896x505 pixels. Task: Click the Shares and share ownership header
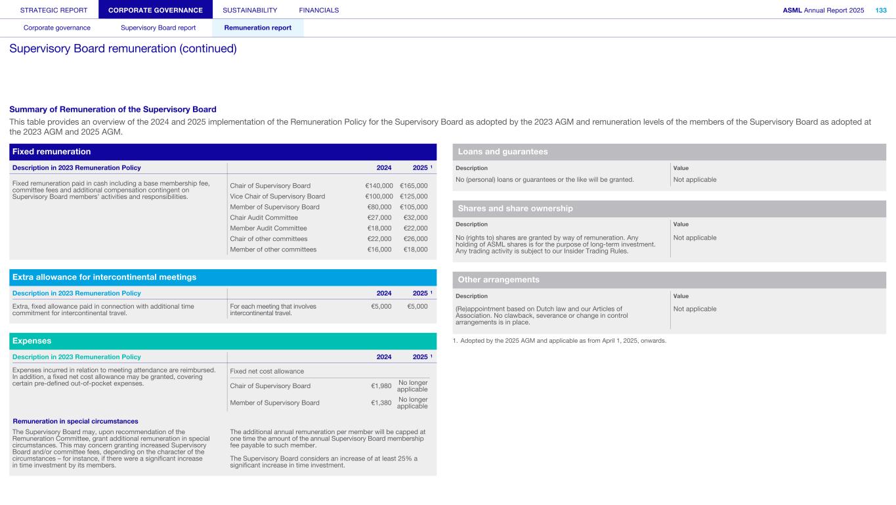click(x=515, y=208)
